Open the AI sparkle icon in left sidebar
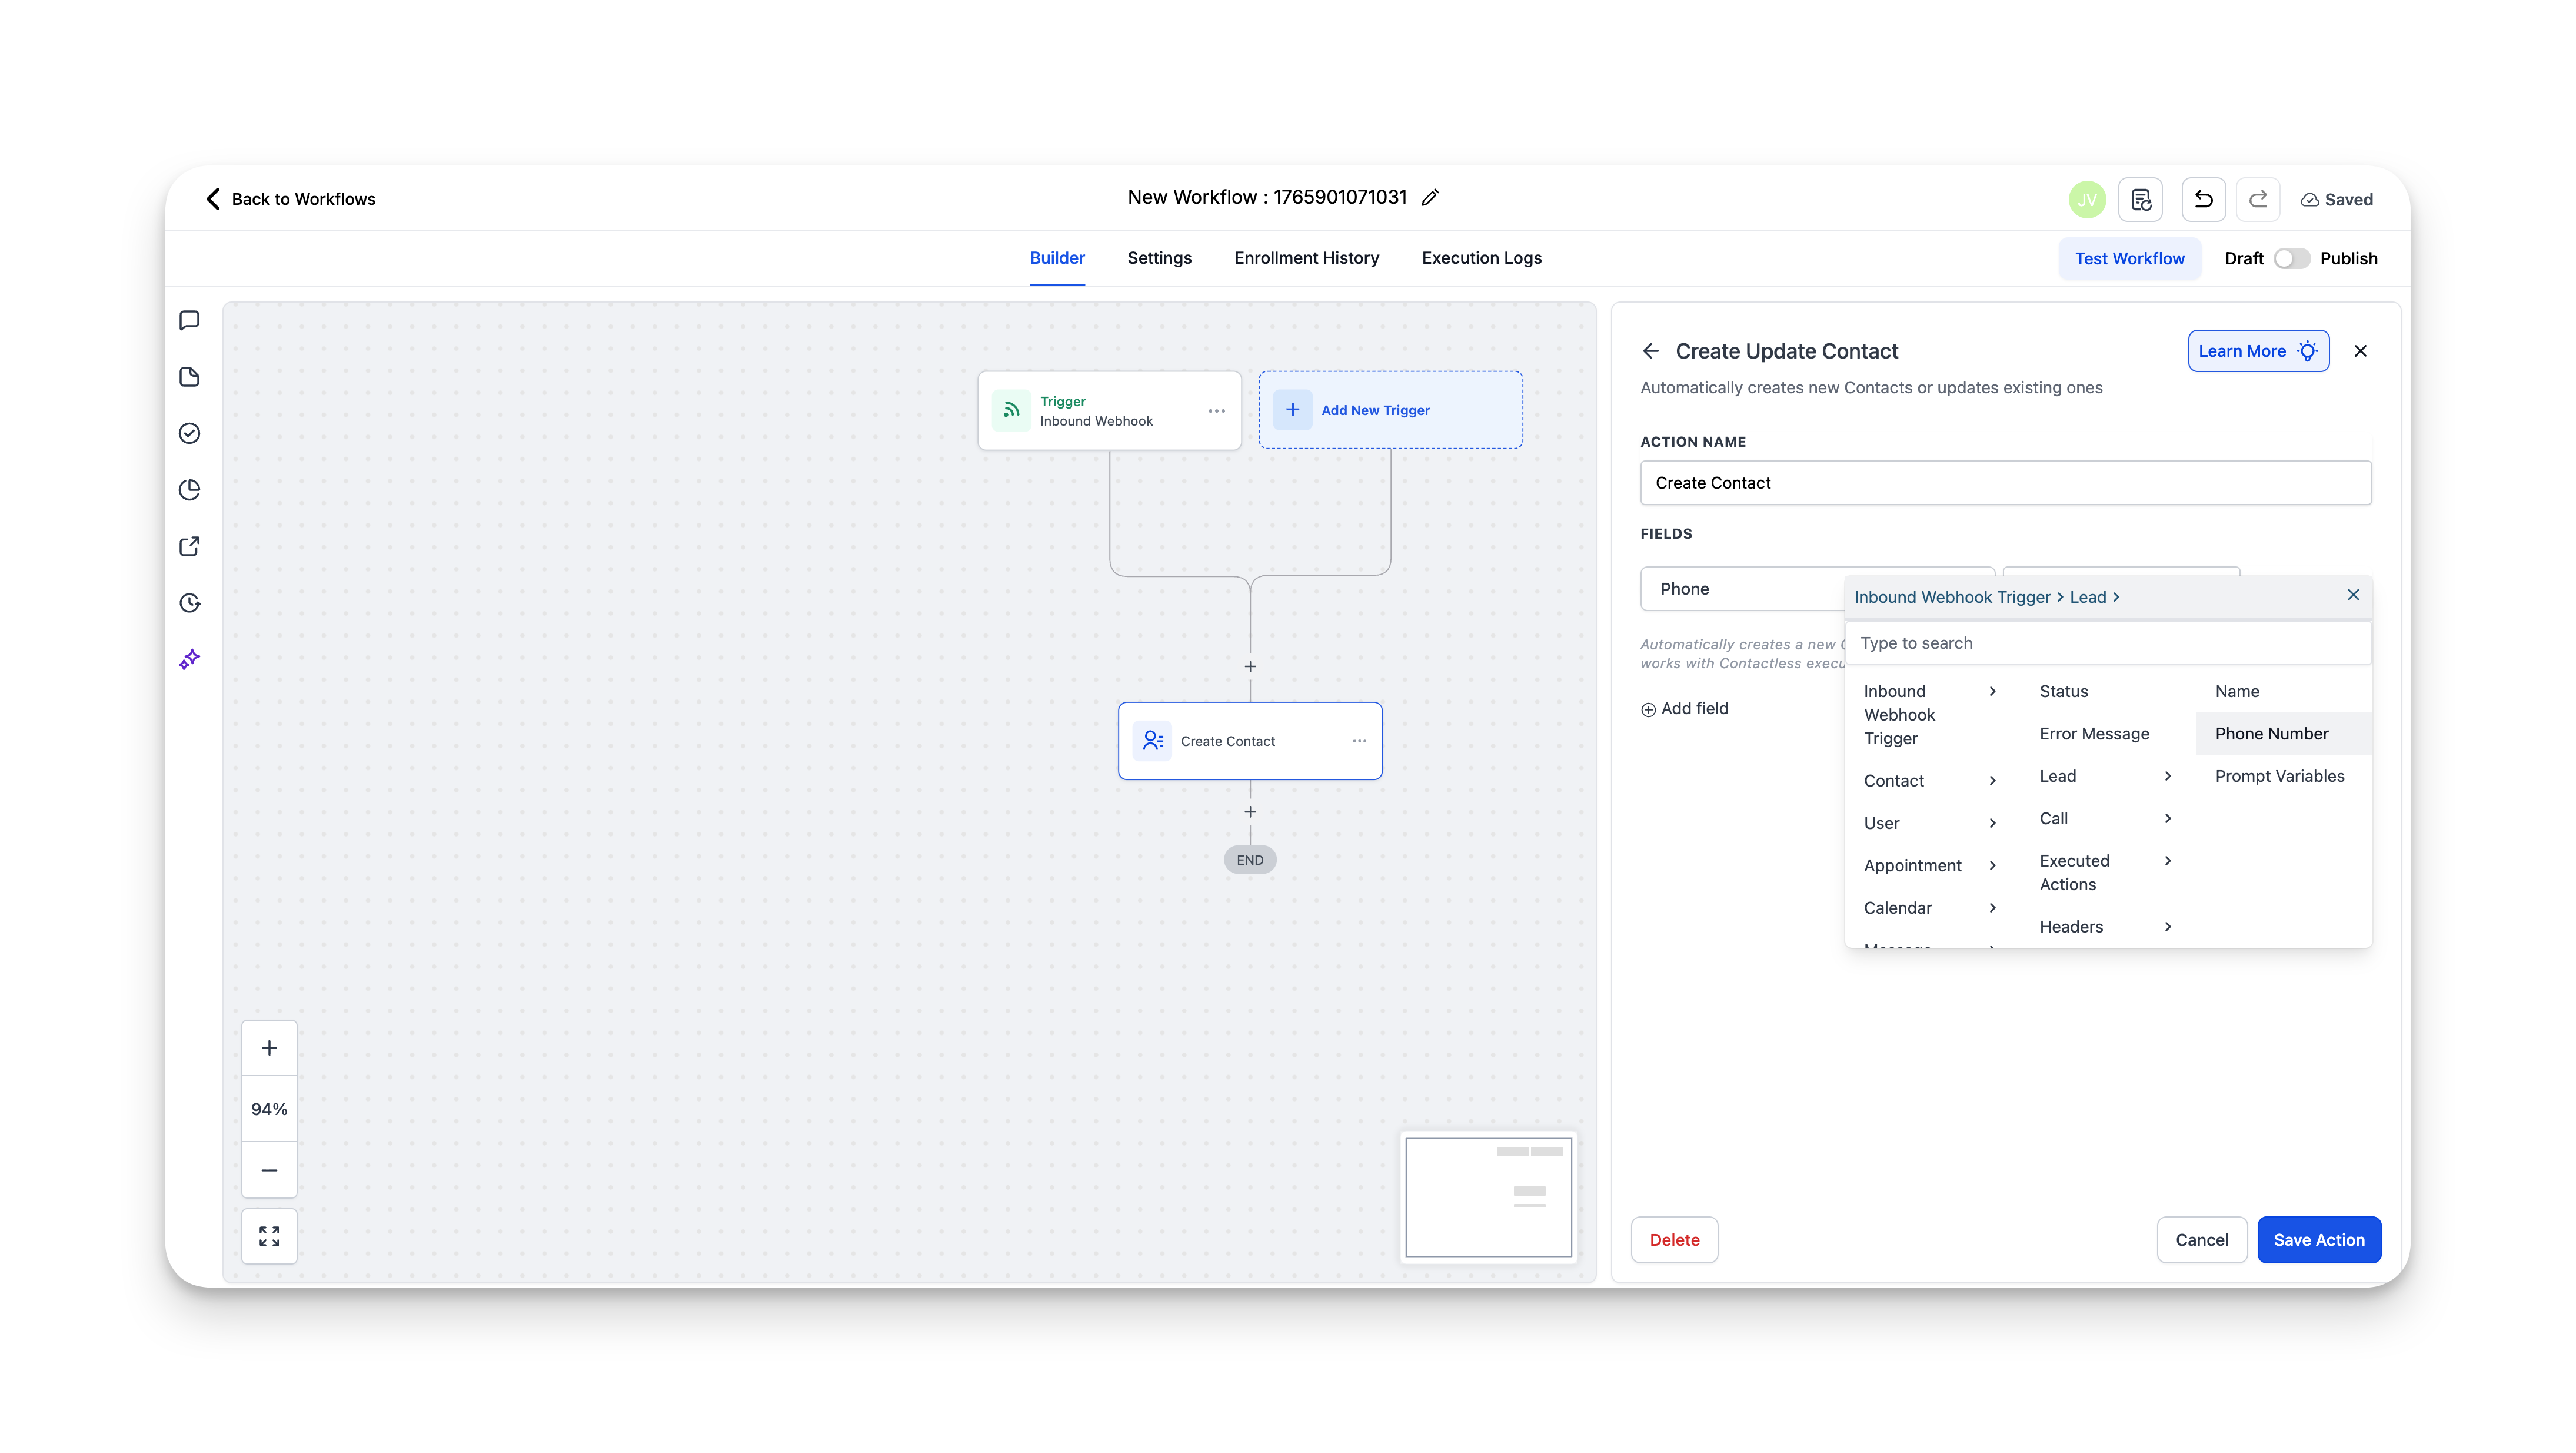 pyautogui.click(x=189, y=659)
